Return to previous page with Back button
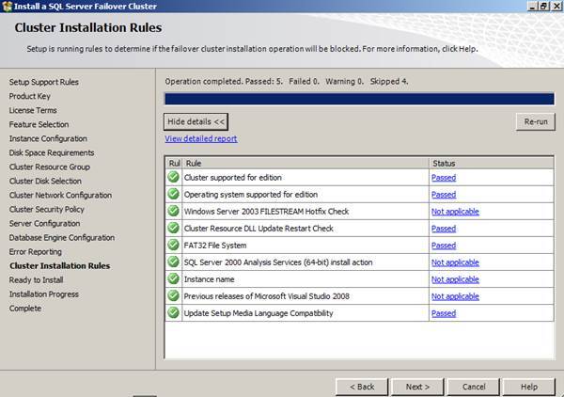 (362, 387)
